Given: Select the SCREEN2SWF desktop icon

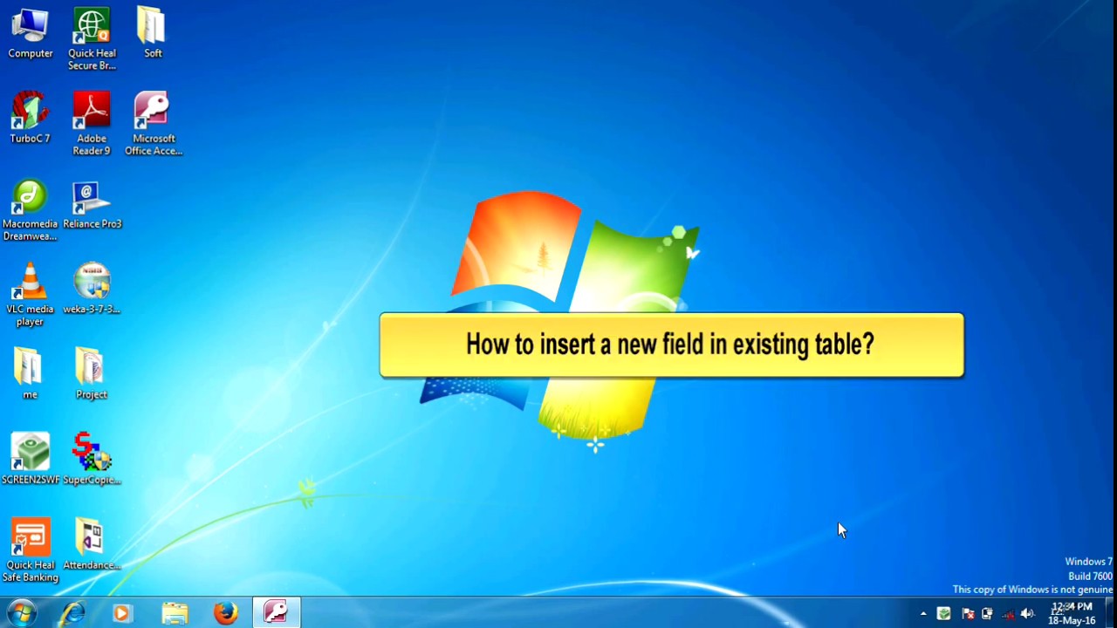Looking at the screenshot, I should pos(31,459).
